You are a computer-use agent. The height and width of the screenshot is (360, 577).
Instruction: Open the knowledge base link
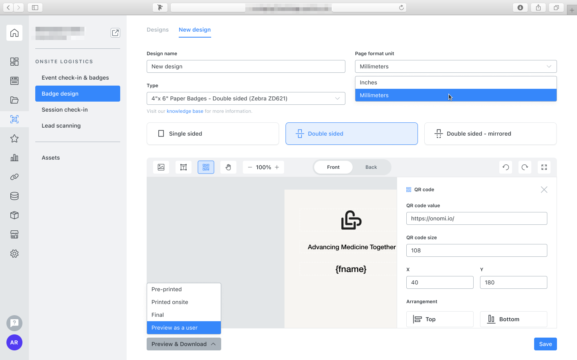[185, 111]
